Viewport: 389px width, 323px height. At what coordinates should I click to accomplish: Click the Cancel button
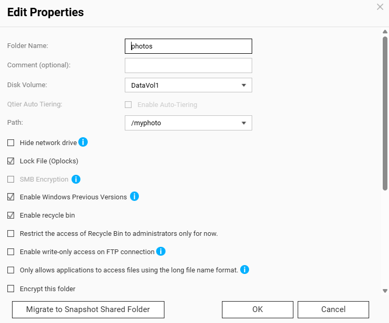[333, 309]
